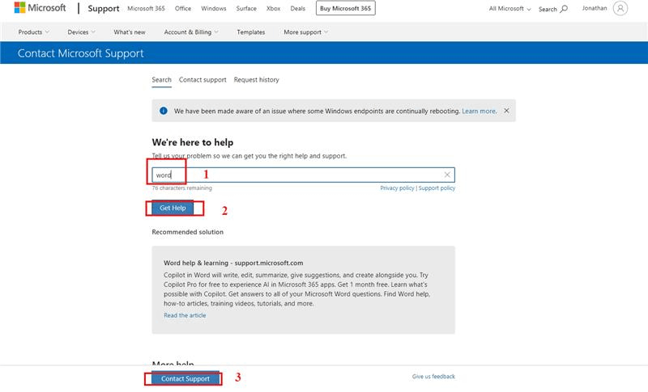Switch to the Contact support tab
This screenshot has height=392, width=648.
click(x=202, y=79)
